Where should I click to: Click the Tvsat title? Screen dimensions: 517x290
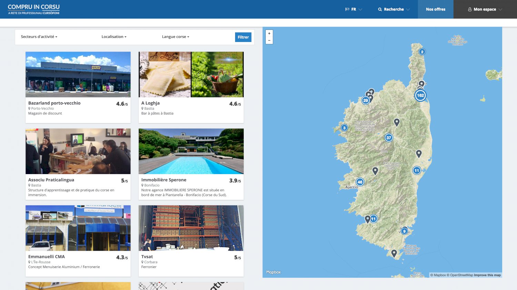click(147, 257)
